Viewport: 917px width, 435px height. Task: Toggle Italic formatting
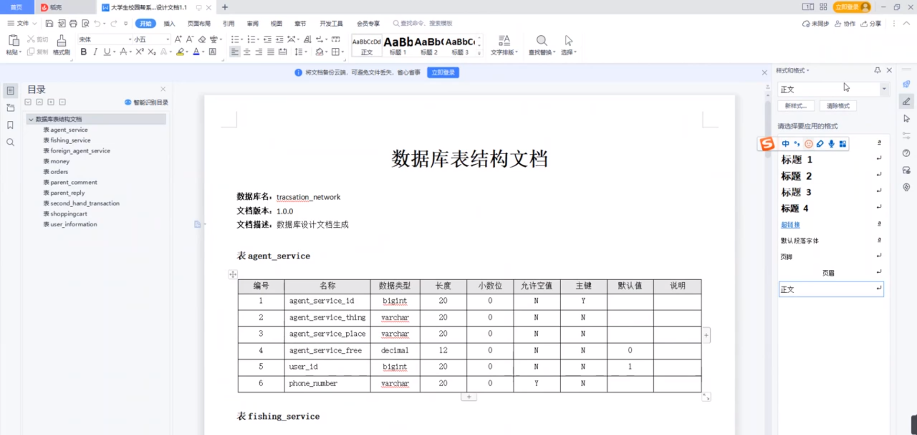pyautogui.click(x=95, y=52)
